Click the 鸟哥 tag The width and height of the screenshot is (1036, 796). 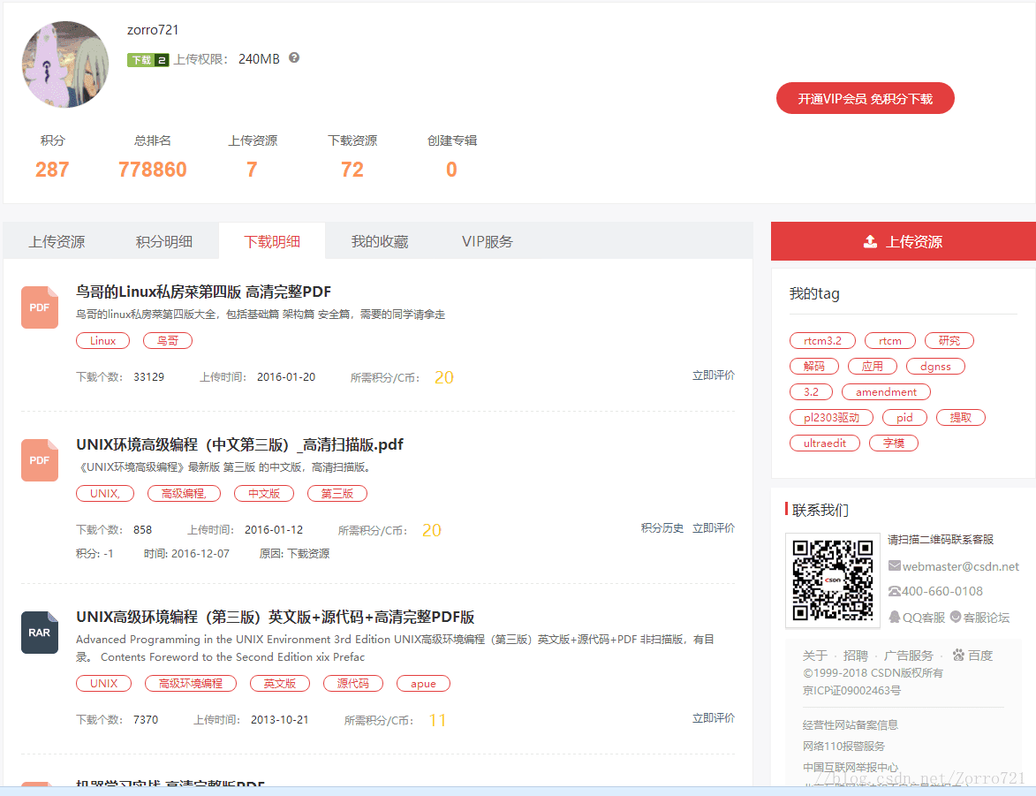tap(168, 340)
